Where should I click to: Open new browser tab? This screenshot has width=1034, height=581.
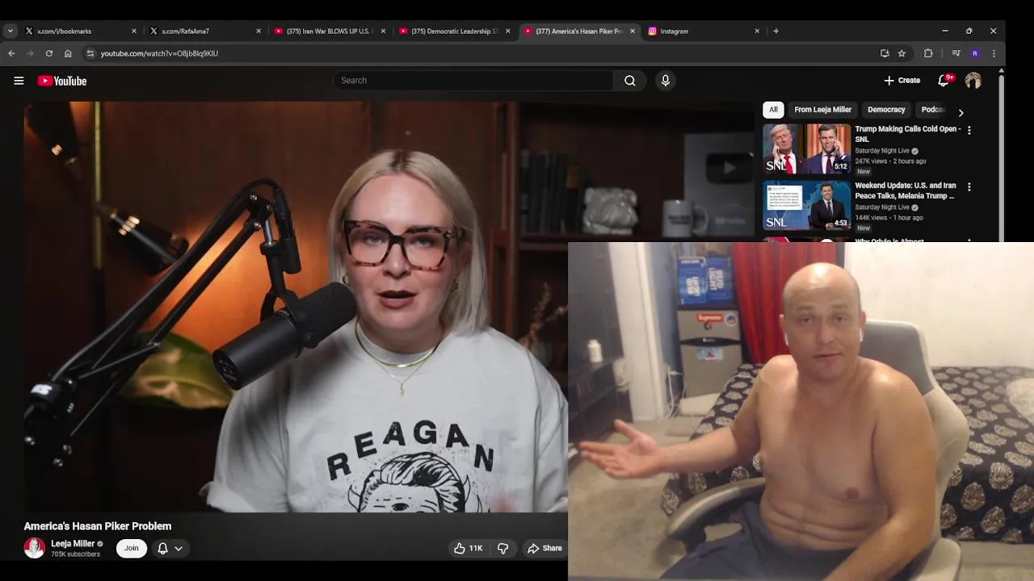(x=775, y=31)
